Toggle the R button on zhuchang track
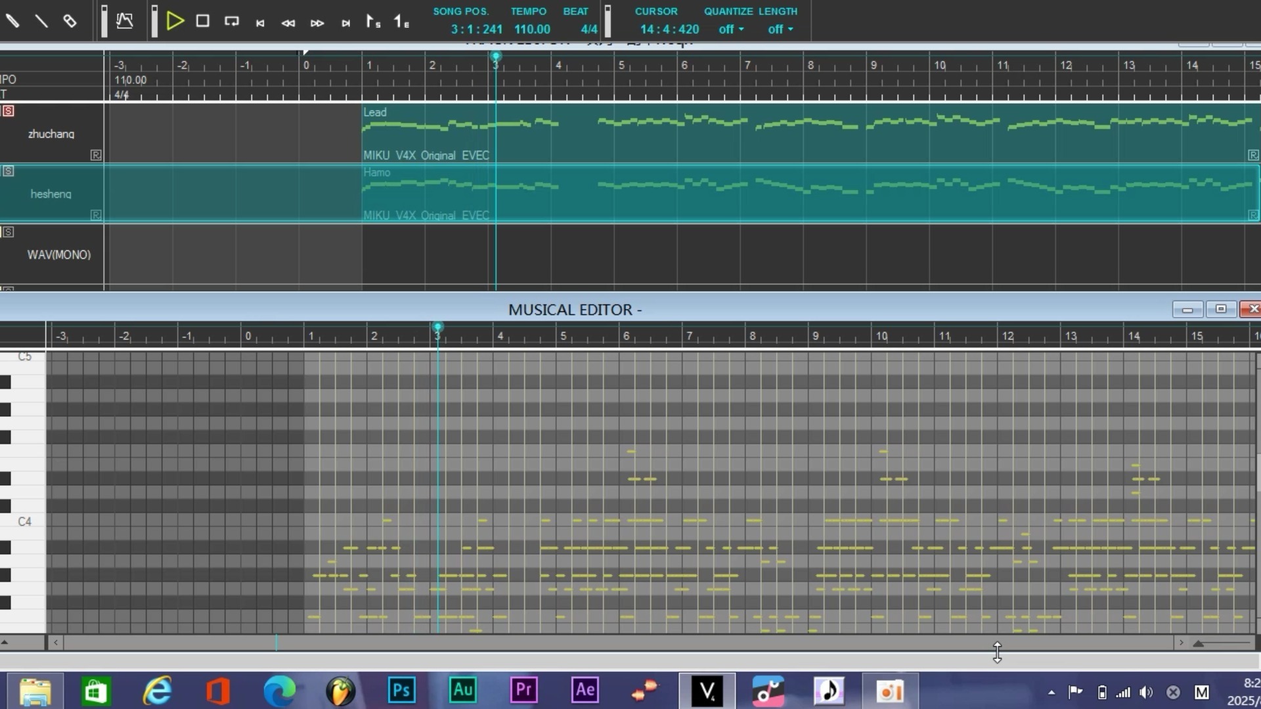Image resolution: width=1261 pixels, height=709 pixels. coord(96,155)
